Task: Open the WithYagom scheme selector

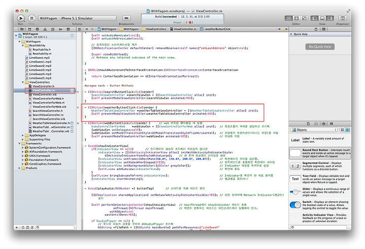Action: 77,18
